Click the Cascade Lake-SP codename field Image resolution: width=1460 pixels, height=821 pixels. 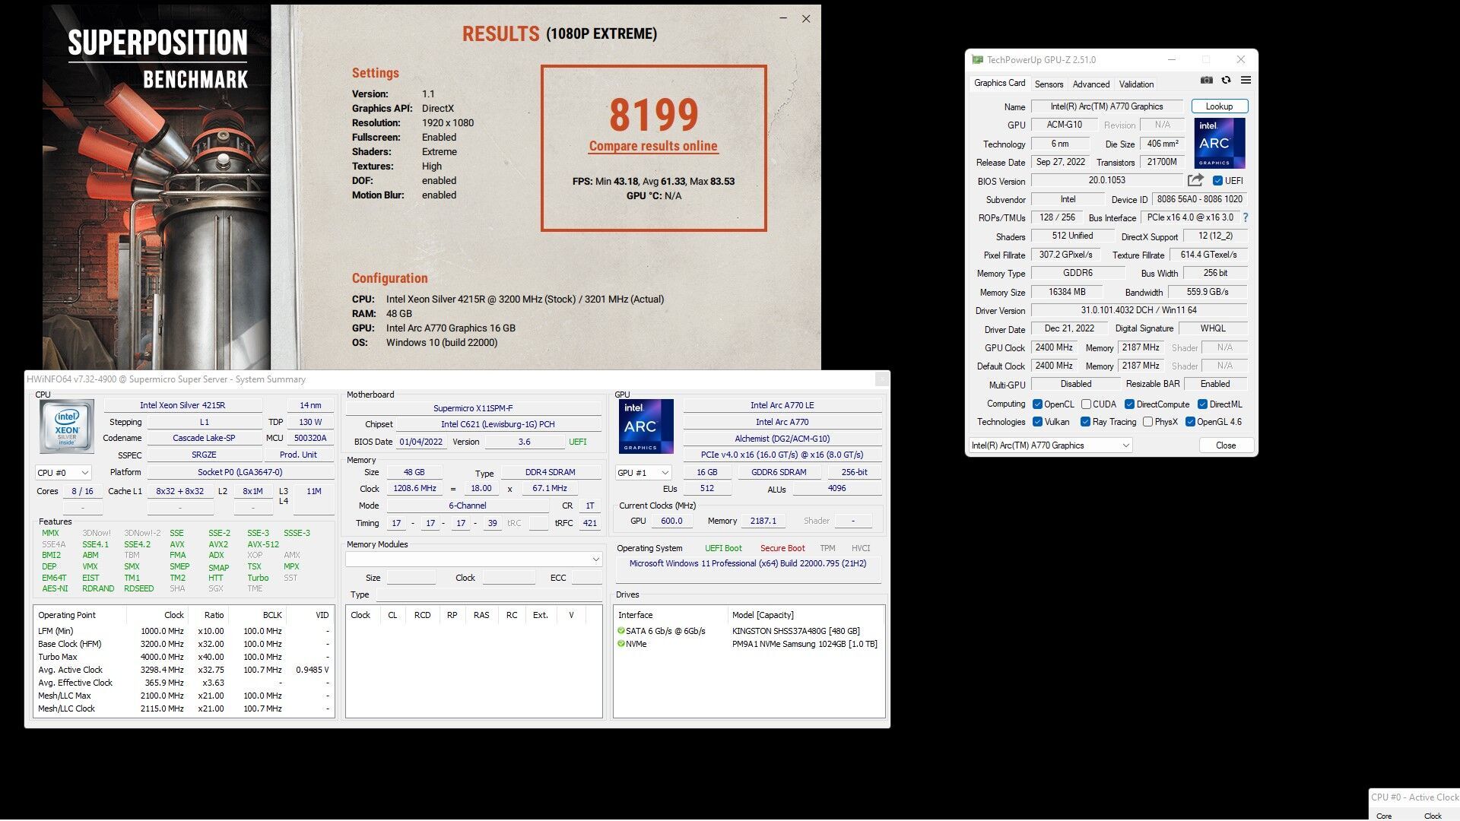[204, 438]
